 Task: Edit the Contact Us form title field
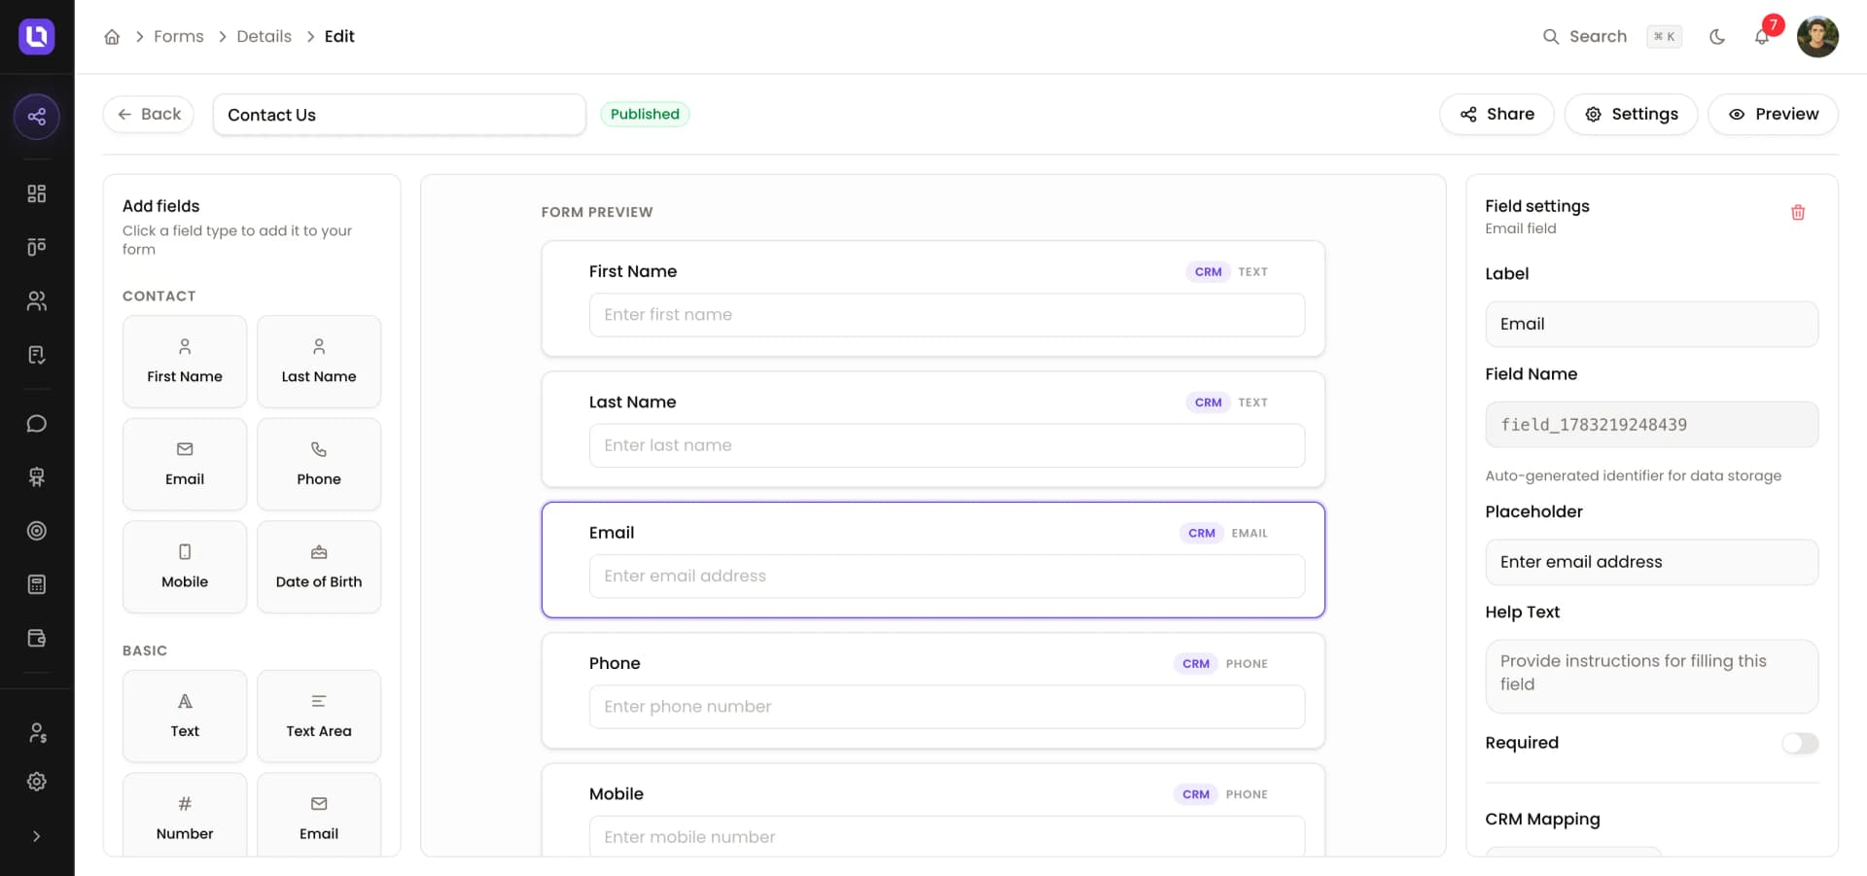[x=400, y=115]
